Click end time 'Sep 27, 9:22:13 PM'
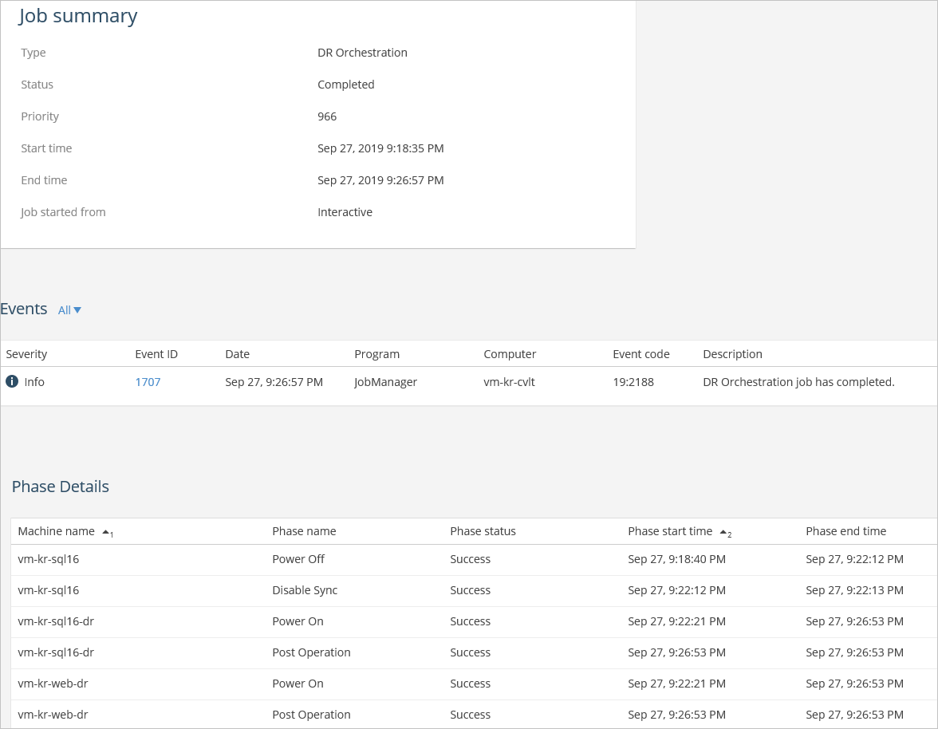 tap(854, 590)
